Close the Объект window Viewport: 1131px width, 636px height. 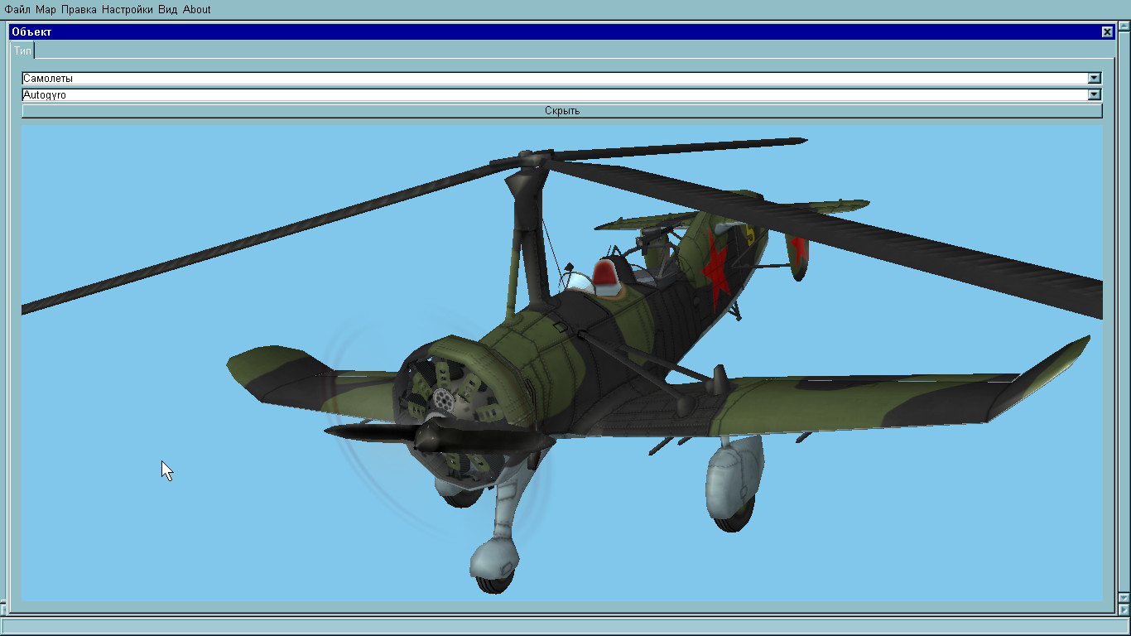pyautogui.click(x=1107, y=31)
